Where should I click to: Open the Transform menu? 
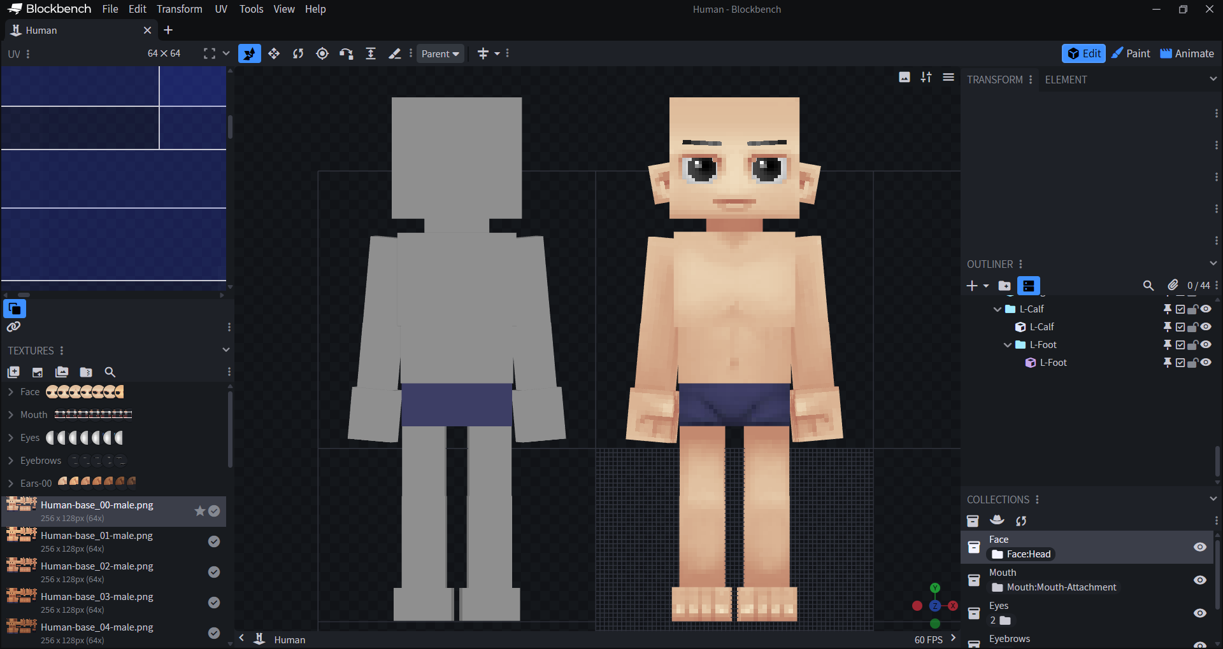[x=179, y=9]
